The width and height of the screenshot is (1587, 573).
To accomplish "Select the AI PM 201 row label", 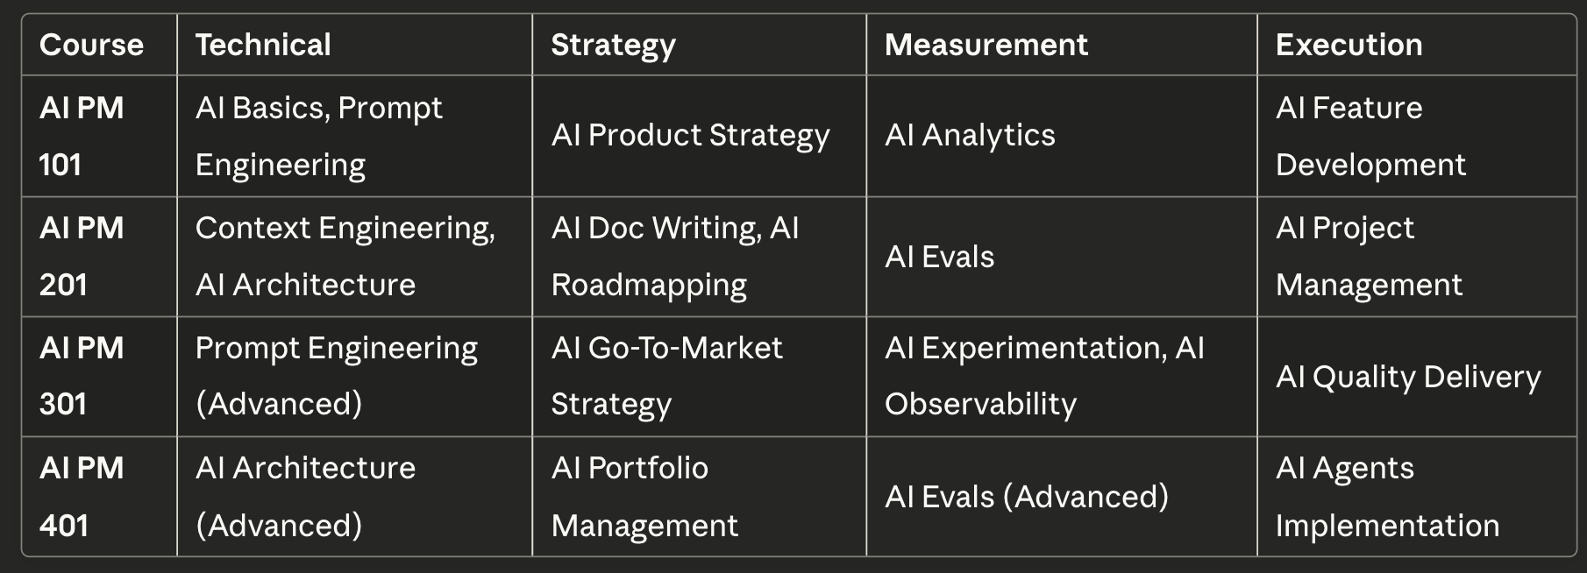I will [x=82, y=256].
